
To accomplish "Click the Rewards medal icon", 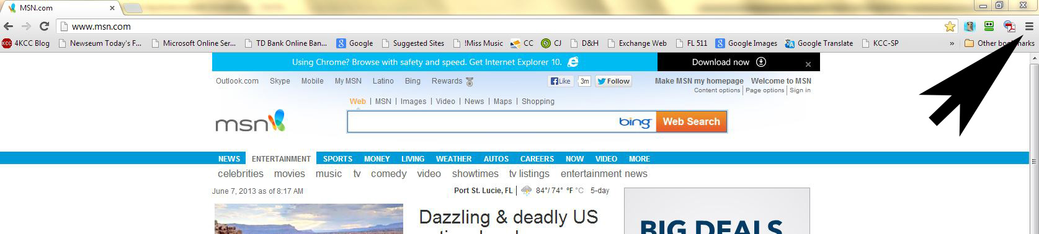I will pos(470,82).
